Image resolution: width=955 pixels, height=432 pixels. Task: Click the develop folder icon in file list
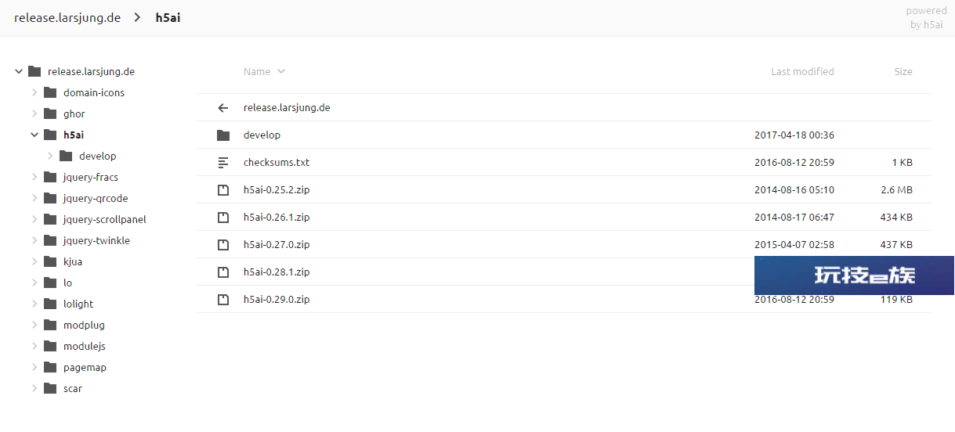coord(223,135)
